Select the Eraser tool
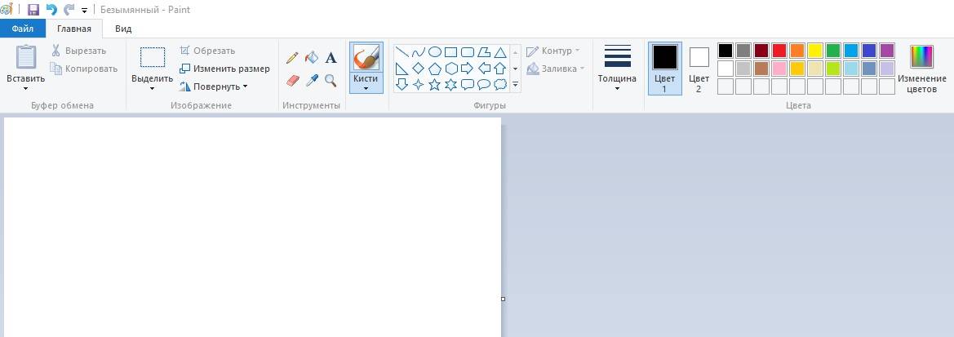Image resolution: width=954 pixels, height=337 pixels. point(292,80)
